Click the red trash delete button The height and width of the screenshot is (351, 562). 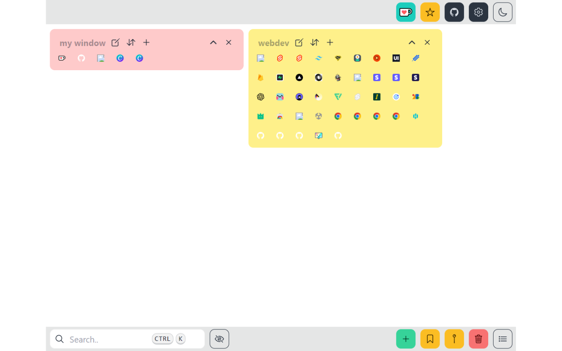[x=478, y=339]
